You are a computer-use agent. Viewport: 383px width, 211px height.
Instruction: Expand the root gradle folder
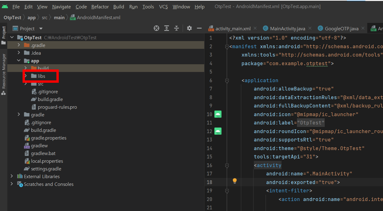(x=19, y=115)
